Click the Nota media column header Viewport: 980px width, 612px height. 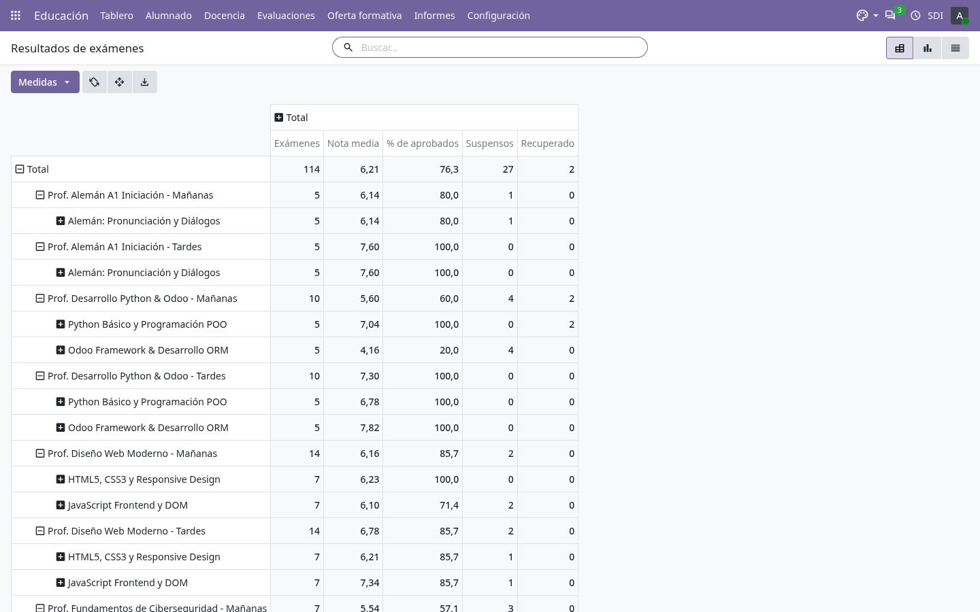point(353,143)
